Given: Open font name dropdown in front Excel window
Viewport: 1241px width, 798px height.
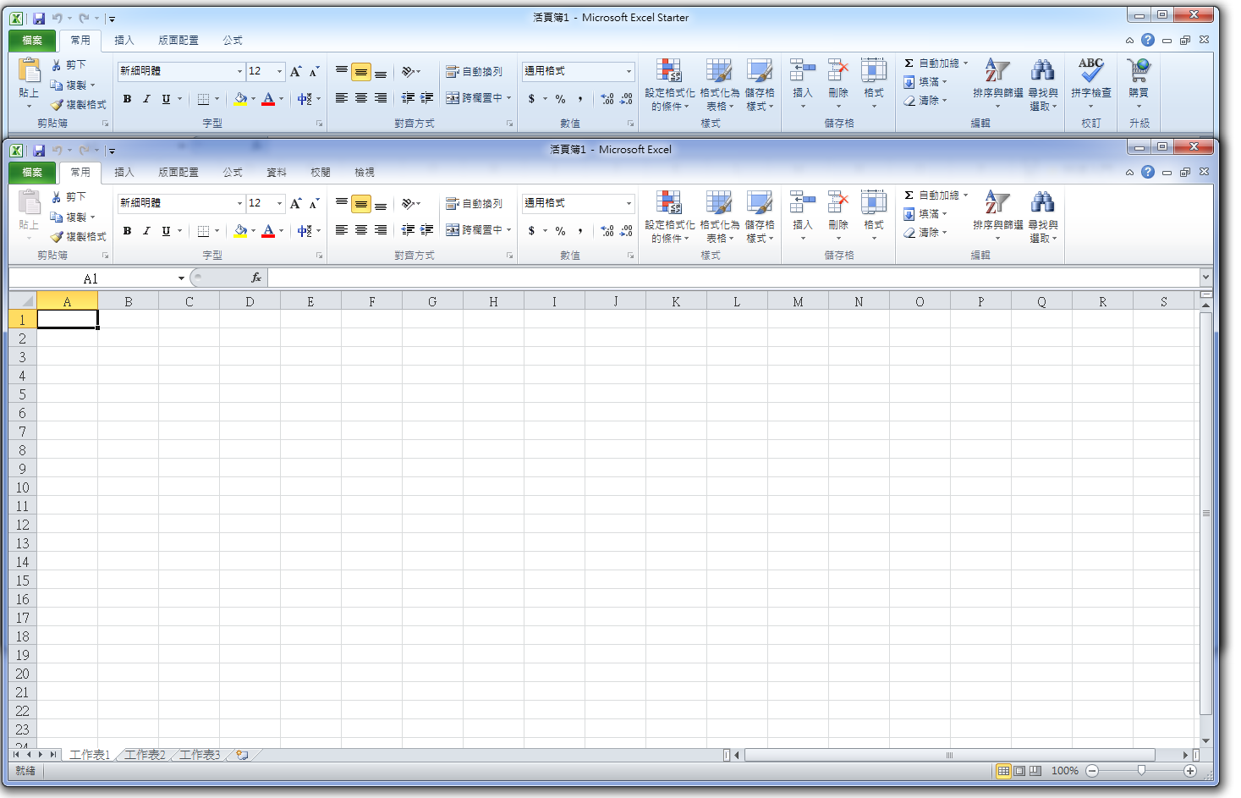Looking at the screenshot, I should (239, 204).
